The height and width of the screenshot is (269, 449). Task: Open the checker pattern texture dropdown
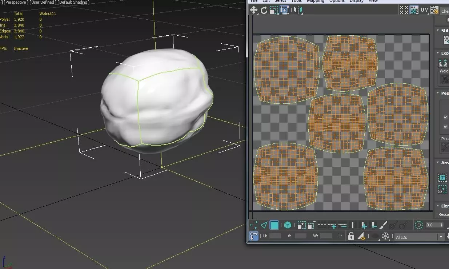coord(445,11)
